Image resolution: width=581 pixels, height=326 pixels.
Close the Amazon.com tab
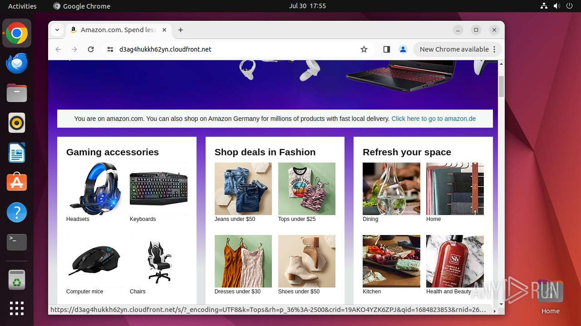pyautogui.click(x=164, y=30)
